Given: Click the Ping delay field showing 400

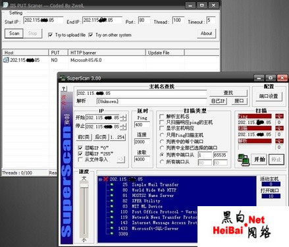Looking at the screenshot, I should click(x=142, y=124).
